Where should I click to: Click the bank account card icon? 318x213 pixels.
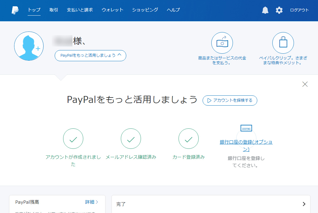point(246,128)
